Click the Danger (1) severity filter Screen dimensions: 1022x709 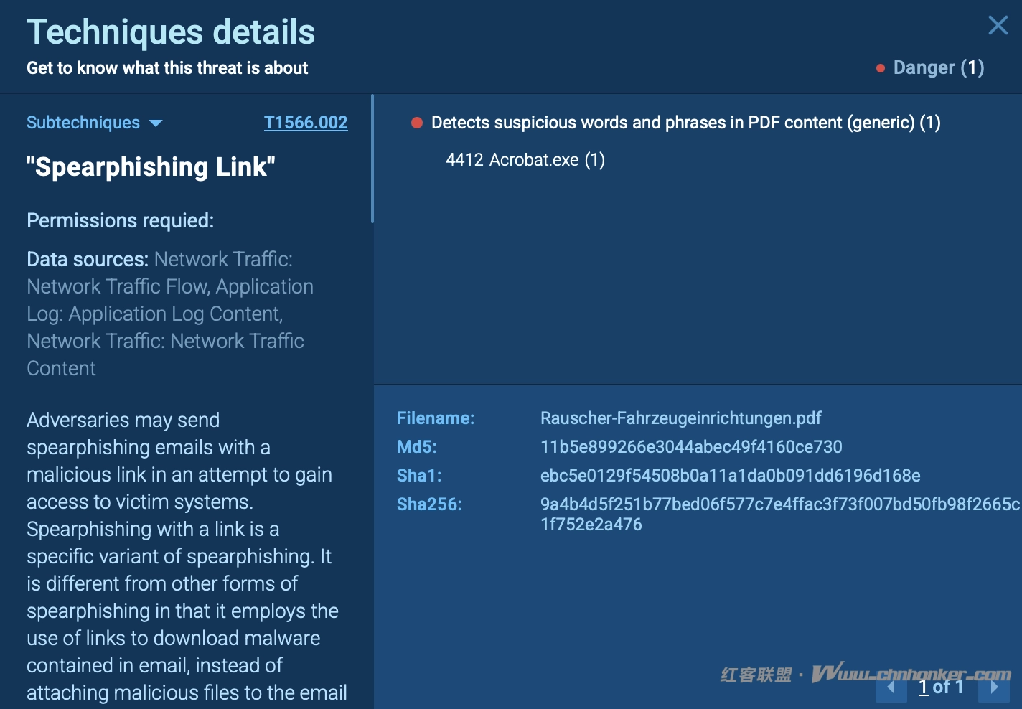(938, 68)
